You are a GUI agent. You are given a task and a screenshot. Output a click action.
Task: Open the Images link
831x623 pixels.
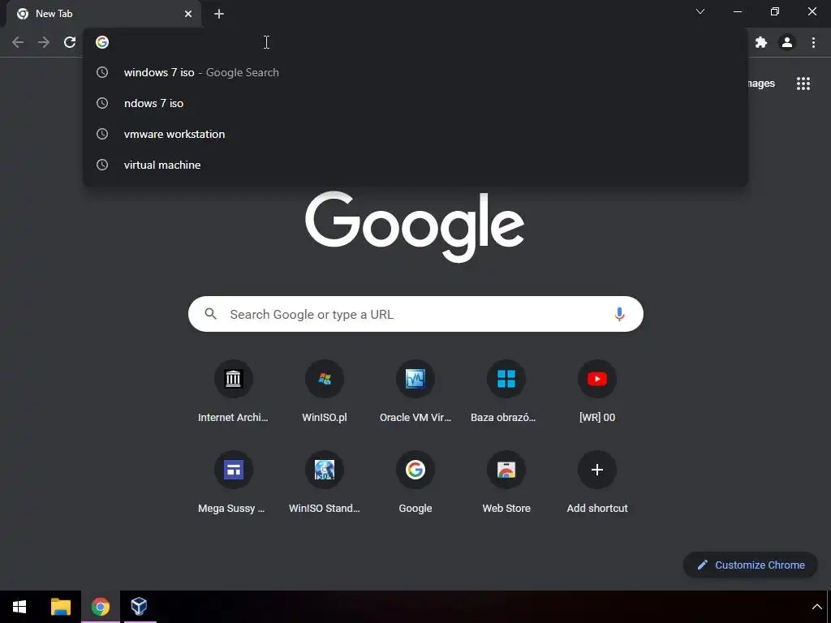[x=761, y=84]
